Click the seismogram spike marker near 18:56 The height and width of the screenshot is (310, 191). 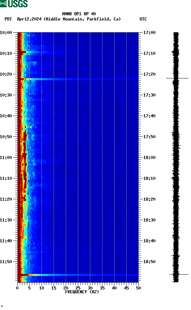coord(179,274)
